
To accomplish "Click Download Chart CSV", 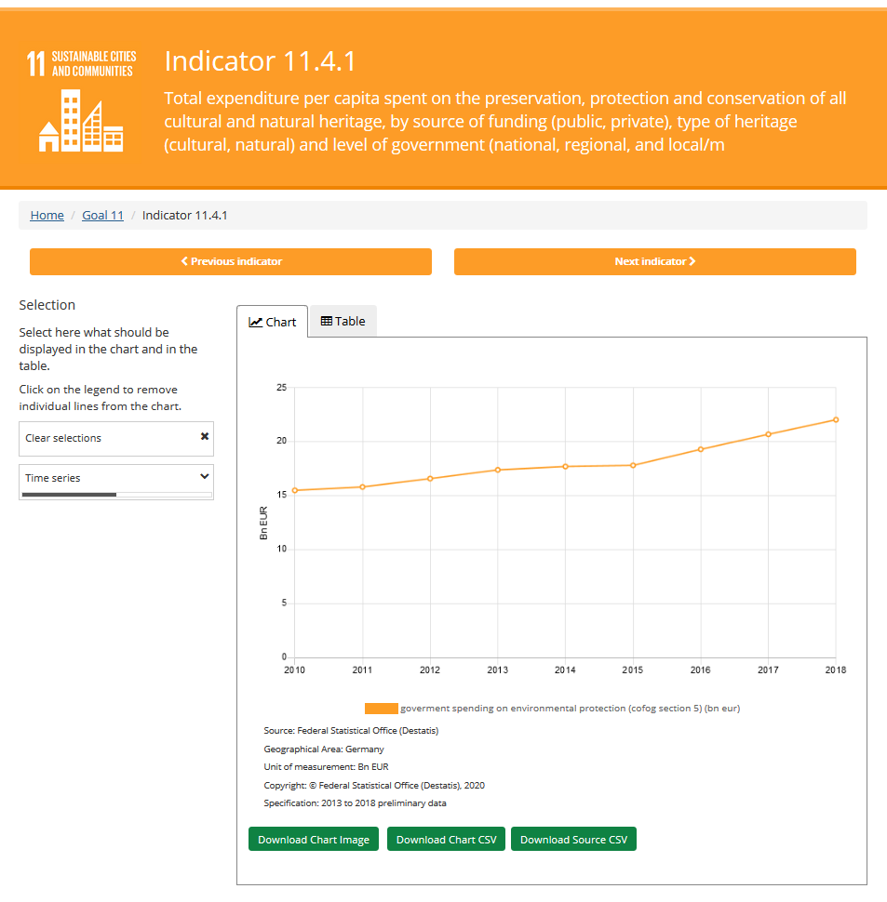I will 446,840.
